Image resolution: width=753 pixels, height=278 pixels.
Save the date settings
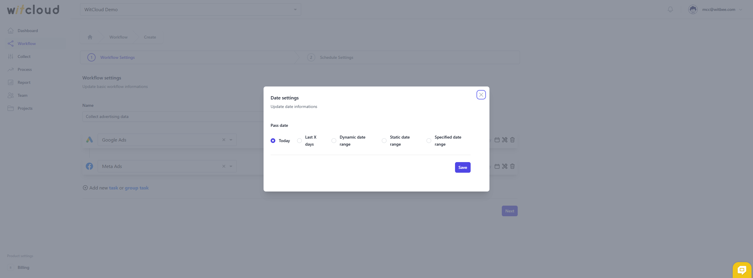(463, 167)
